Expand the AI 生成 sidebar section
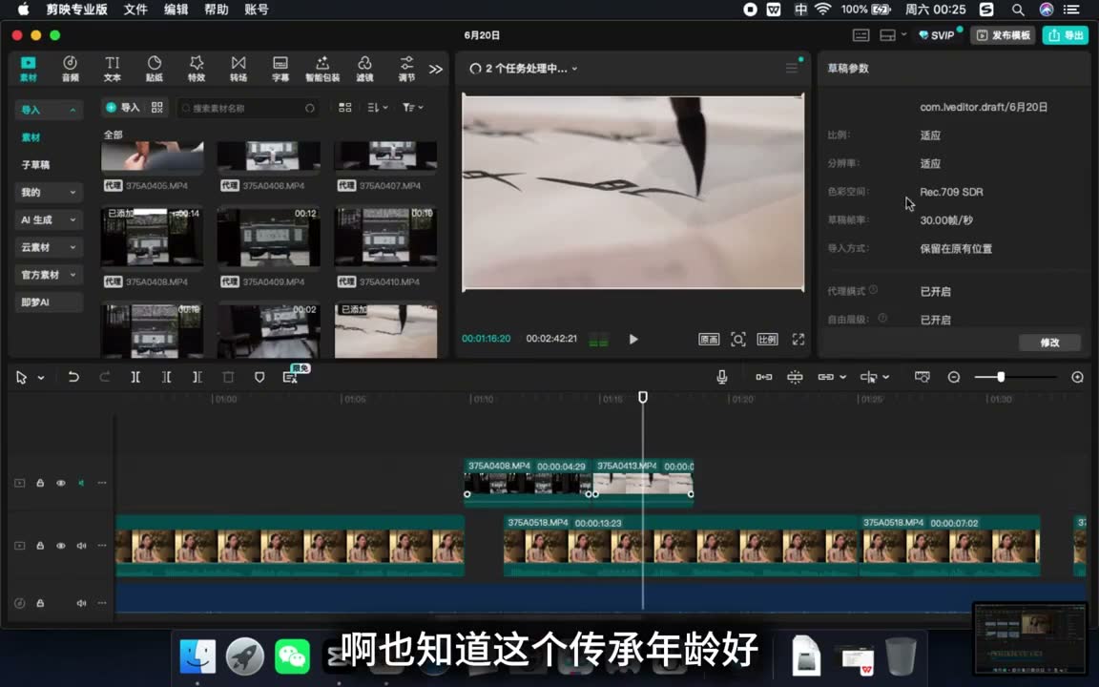 [x=48, y=219]
